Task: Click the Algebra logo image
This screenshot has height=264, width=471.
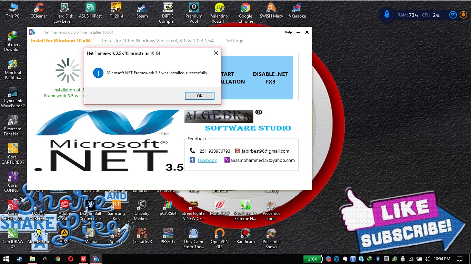Action: tap(219, 116)
